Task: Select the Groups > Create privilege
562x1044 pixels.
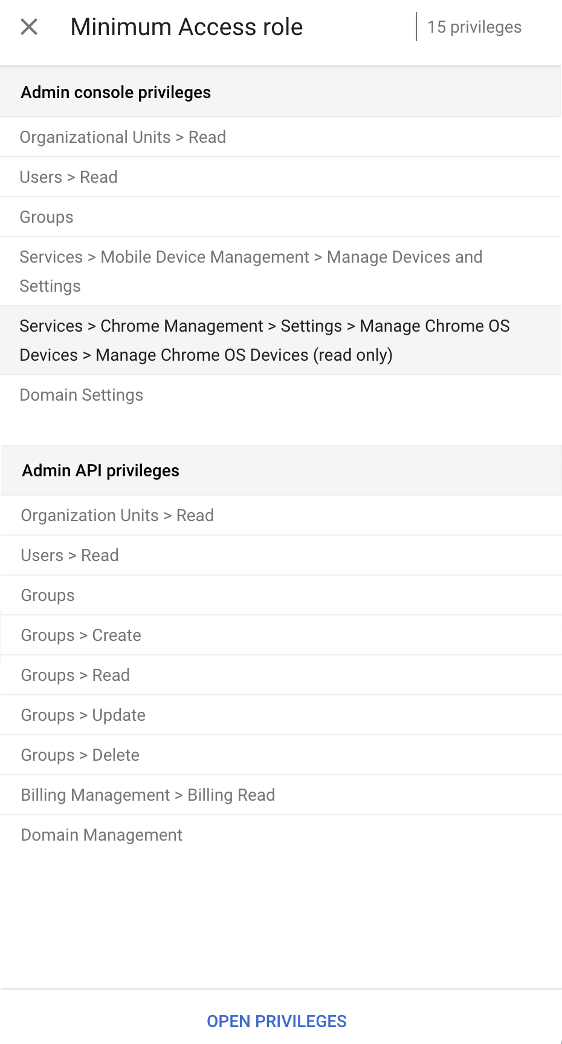Action: [x=81, y=635]
